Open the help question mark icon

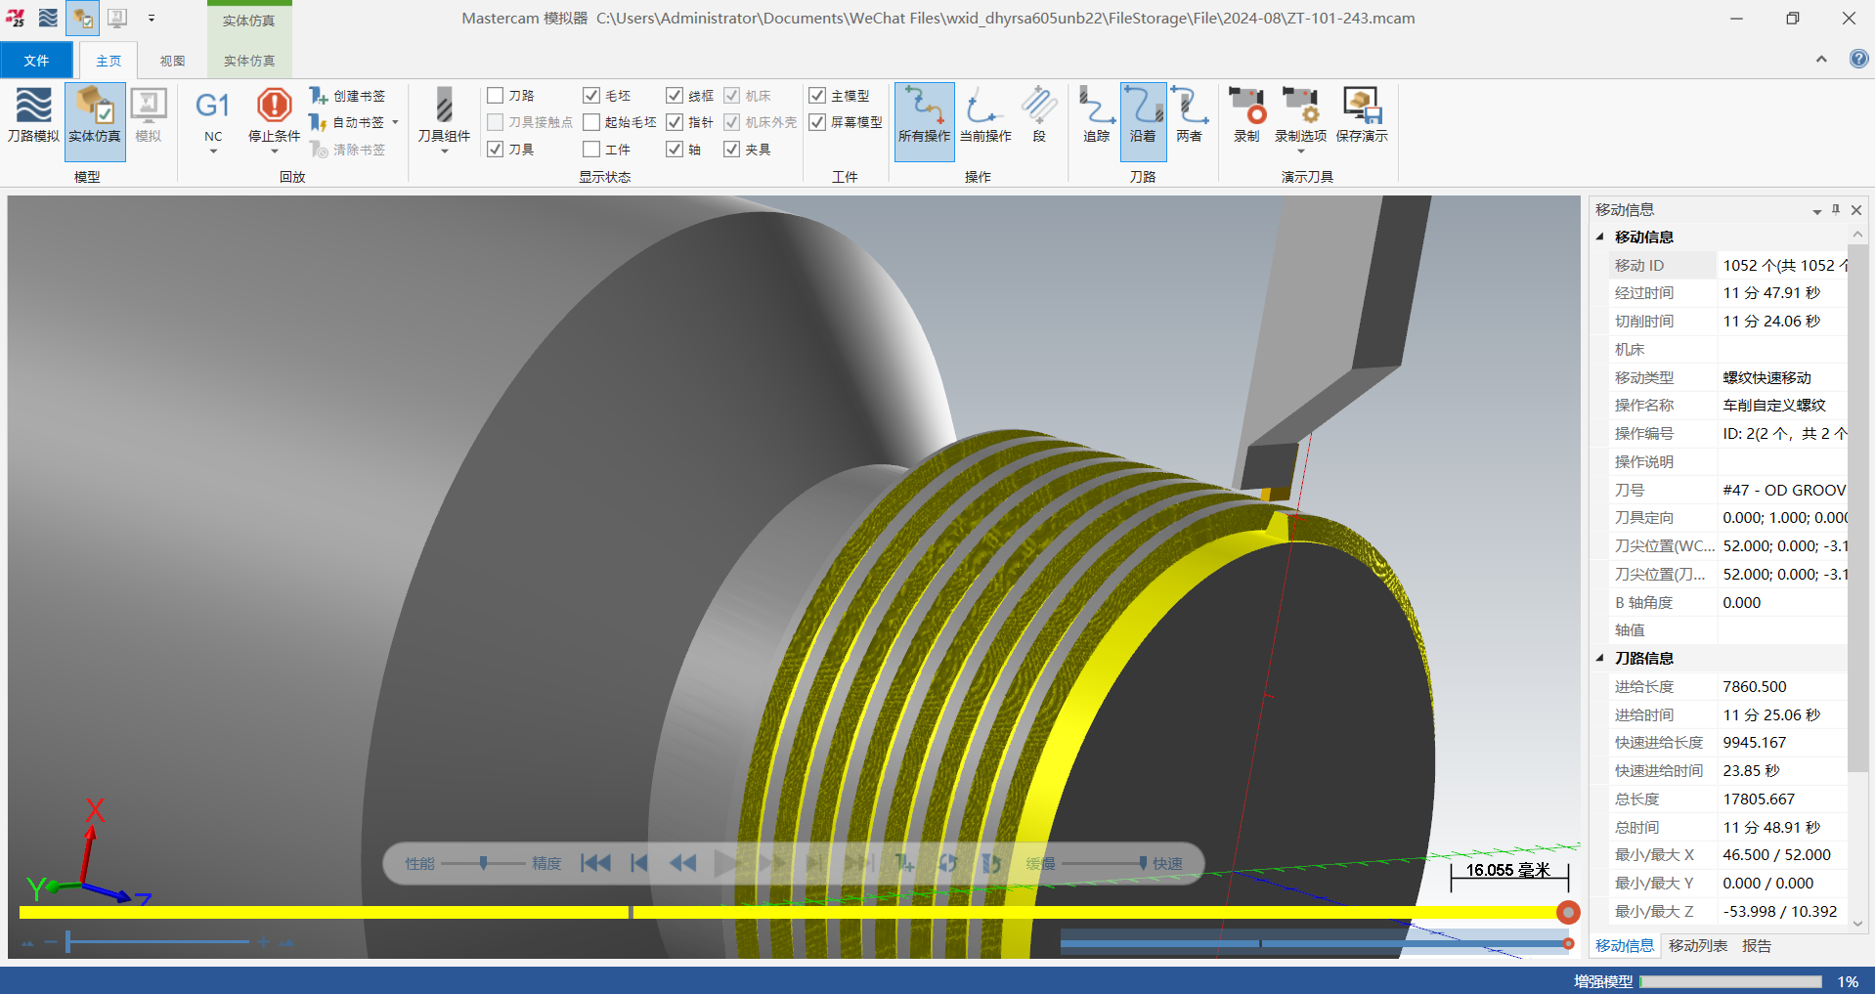pyautogui.click(x=1858, y=59)
